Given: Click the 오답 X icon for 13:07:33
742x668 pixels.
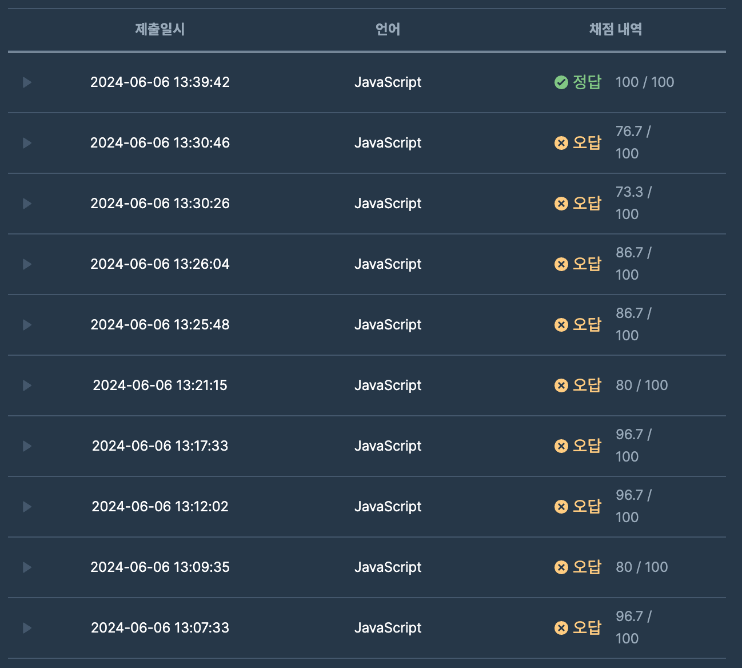Looking at the screenshot, I should pos(561,628).
